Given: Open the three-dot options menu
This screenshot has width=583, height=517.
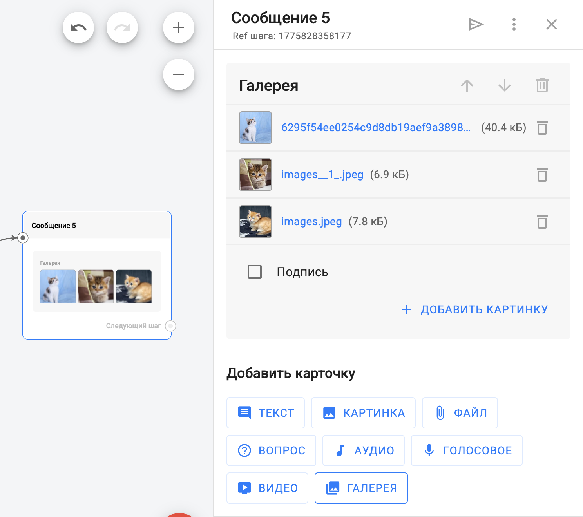Looking at the screenshot, I should click(514, 24).
